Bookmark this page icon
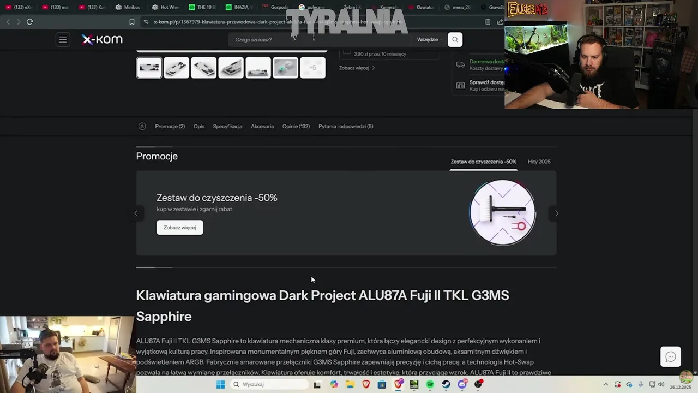Screen dimensions: 698x393 click(x=131, y=22)
